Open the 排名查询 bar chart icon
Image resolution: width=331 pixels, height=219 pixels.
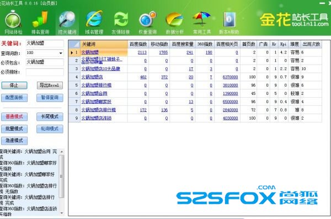click(40, 23)
